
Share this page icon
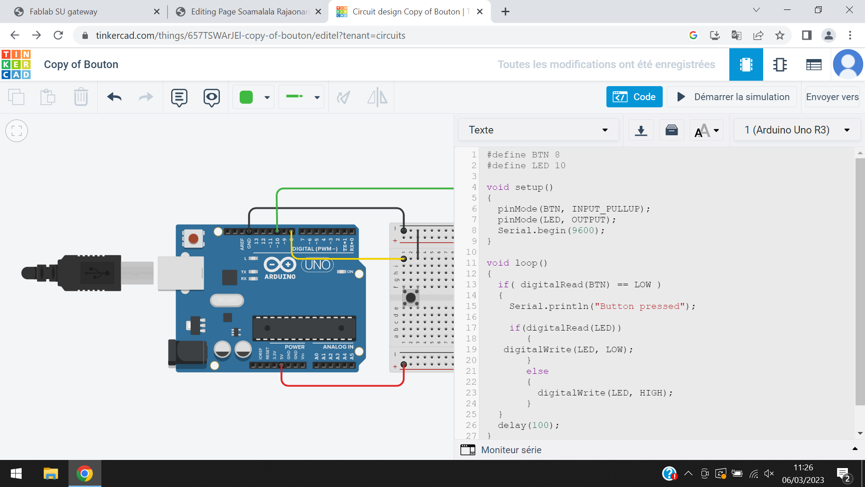point(758,35)
